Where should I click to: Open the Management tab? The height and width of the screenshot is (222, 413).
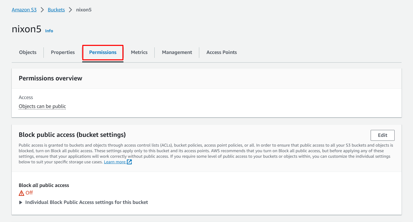click(177, 52)
